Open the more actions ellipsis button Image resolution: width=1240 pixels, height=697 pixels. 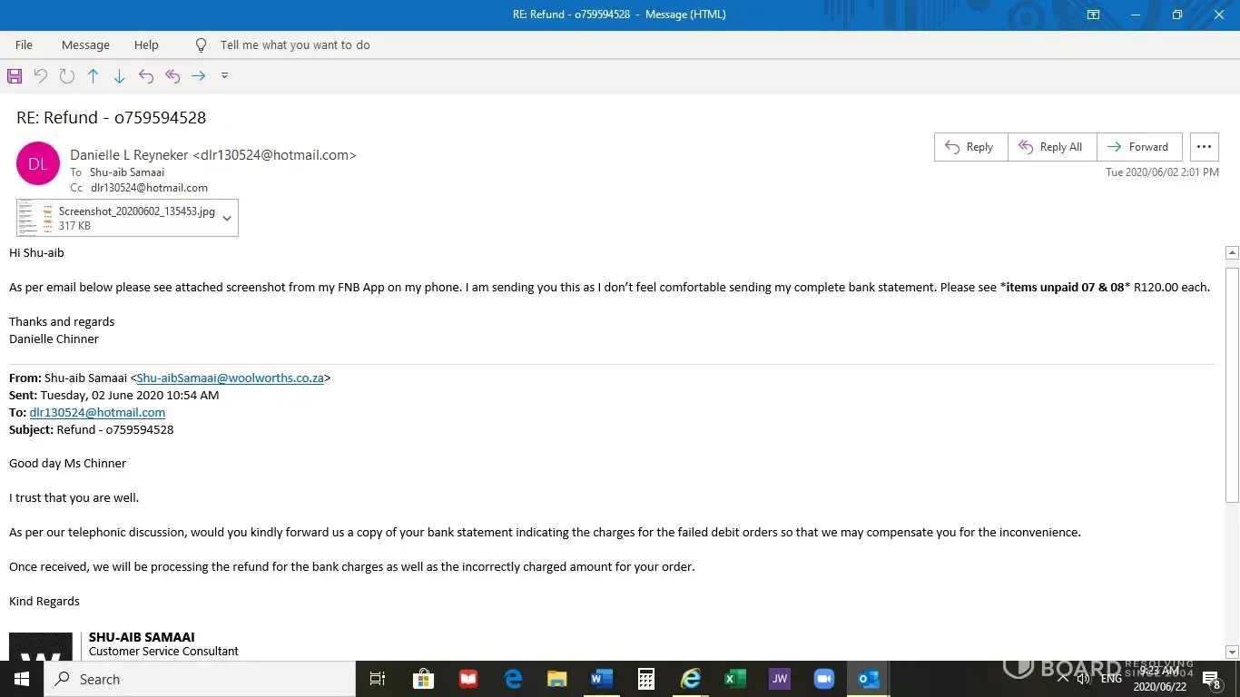tap(1204, 147)
